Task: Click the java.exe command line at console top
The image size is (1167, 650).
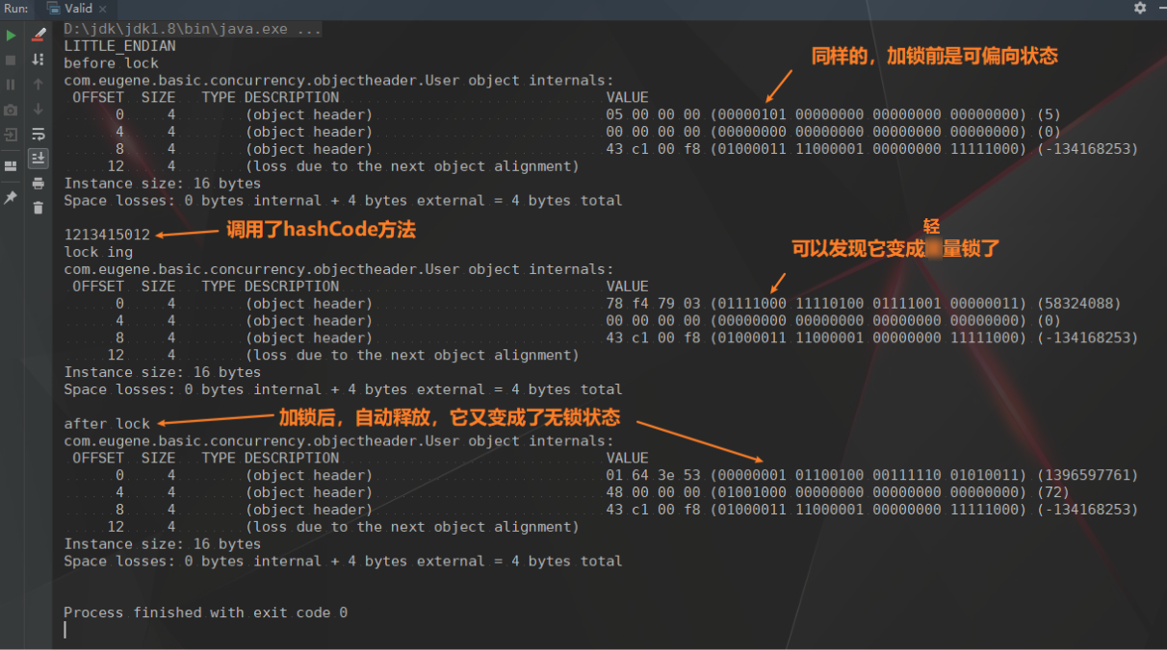Action: (193, 29)
